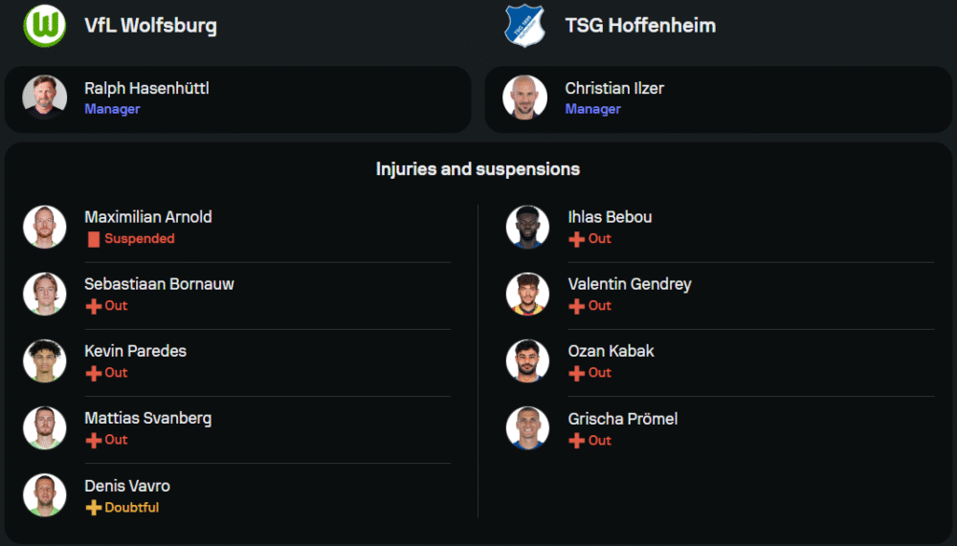This screenshot has width=957, height=546.
Task: Select Grischa Prömel's player avatar
Action: (x=527, y=428)
